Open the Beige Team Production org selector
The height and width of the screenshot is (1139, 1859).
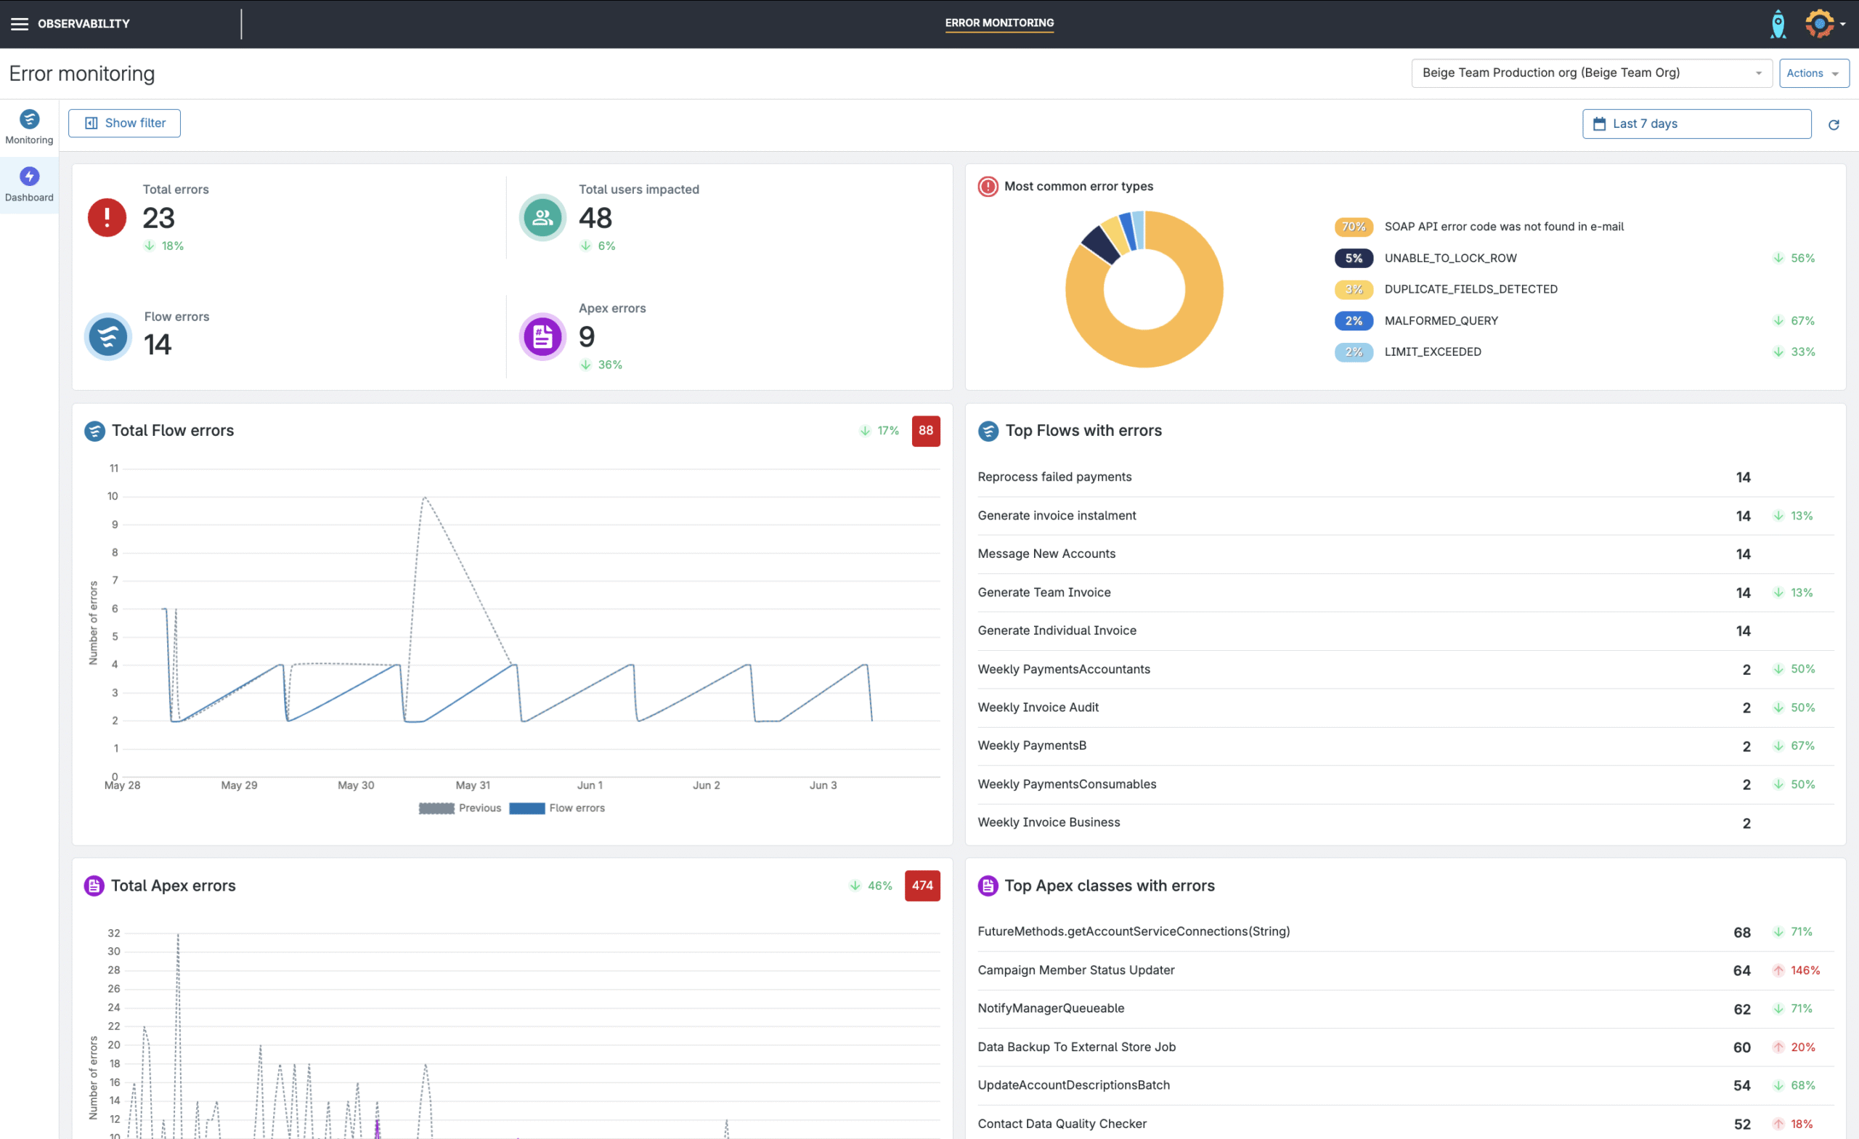coord(1592,73)
